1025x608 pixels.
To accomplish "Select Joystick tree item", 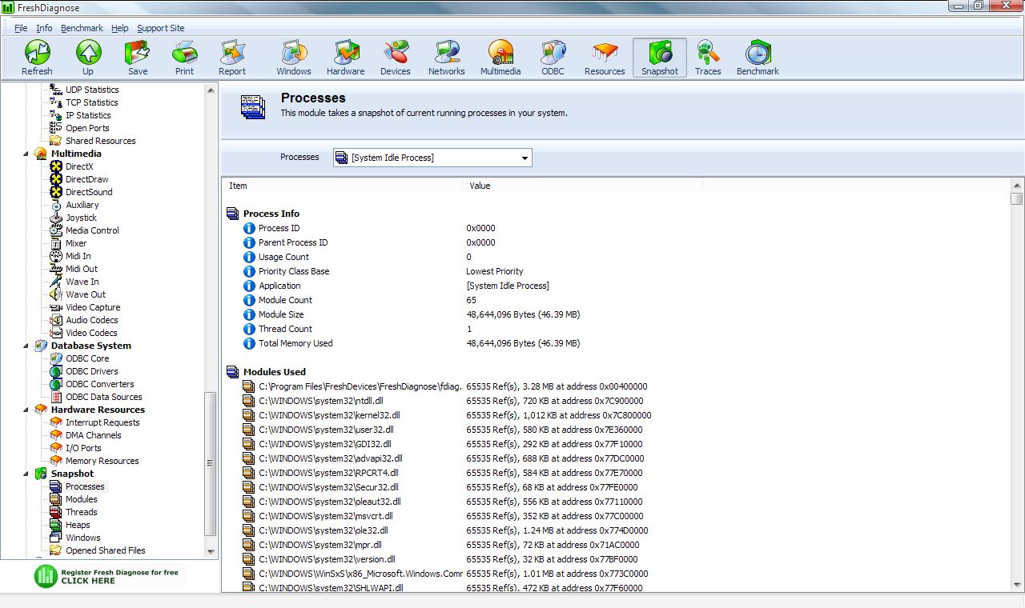I will (x=81, y=218).
